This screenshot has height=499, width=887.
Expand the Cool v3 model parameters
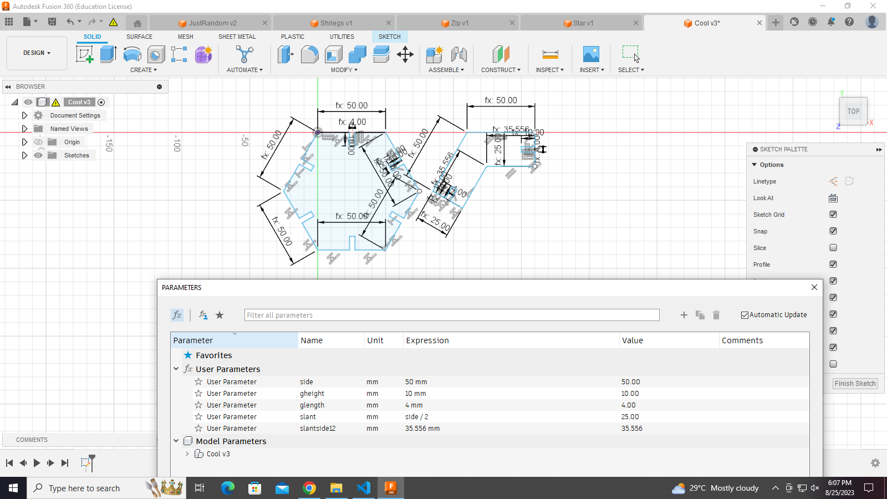pos(187,454)
